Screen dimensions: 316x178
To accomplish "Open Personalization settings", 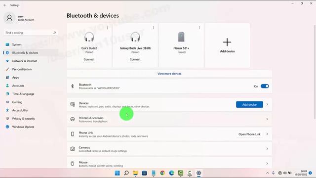I will click(31, 69).
